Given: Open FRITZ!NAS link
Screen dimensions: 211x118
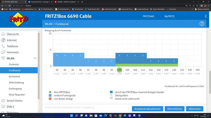Looking at the screenshot, I should click(x=148, y=16).
